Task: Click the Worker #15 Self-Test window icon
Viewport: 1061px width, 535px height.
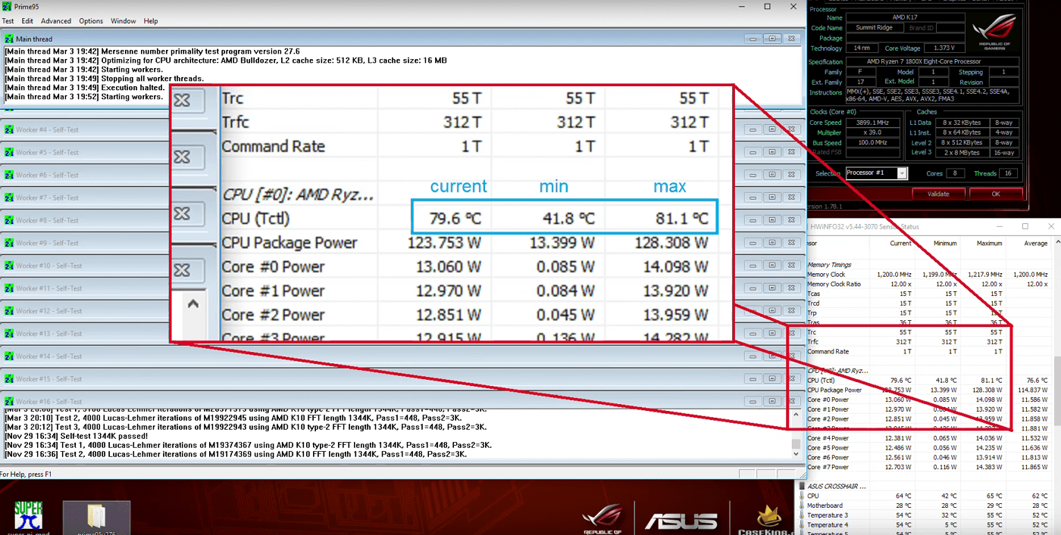Action: (x=9, y=379)
